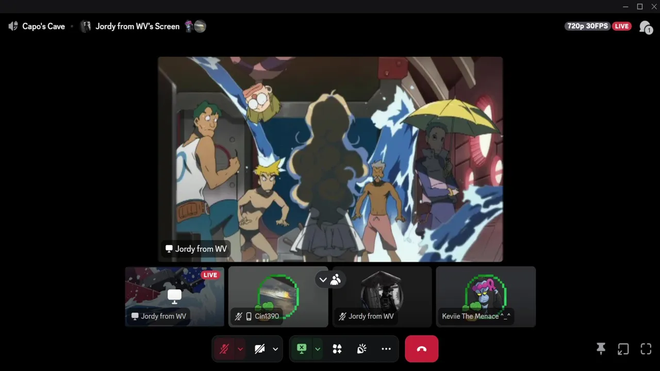Screen dimensions: 660x371
Task: Select the main shared stream video
Action: pyautogui.click(x=330, y=159)
